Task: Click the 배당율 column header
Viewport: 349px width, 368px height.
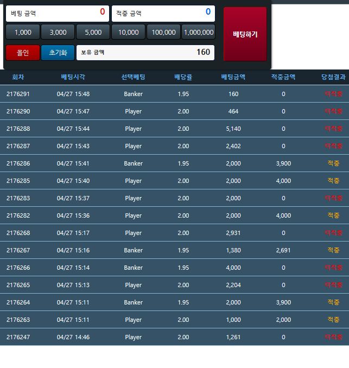Action: pos(183,77)
